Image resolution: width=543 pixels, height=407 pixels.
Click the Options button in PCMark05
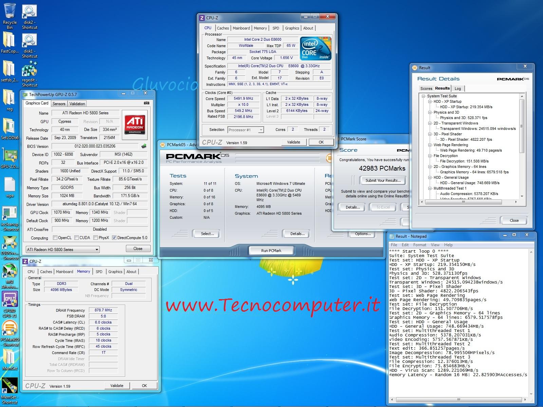(x=362, y=234)
